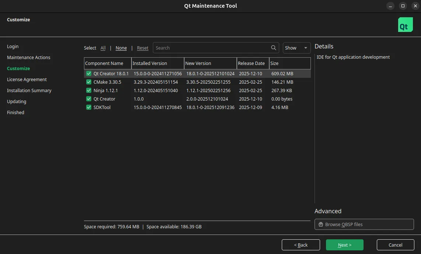Click the Next button
This screenshot has height=254, width=421.
pos(344,245)
